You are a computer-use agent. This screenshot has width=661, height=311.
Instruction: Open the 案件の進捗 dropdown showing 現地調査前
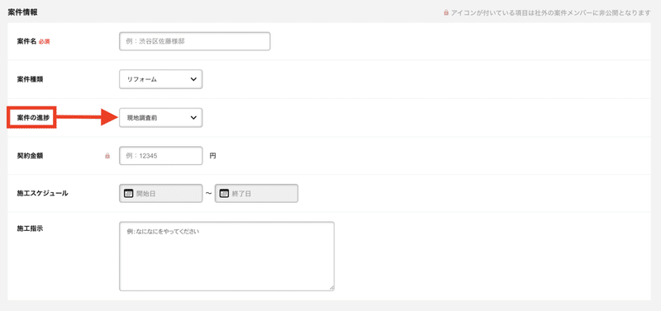pos(161,118)
